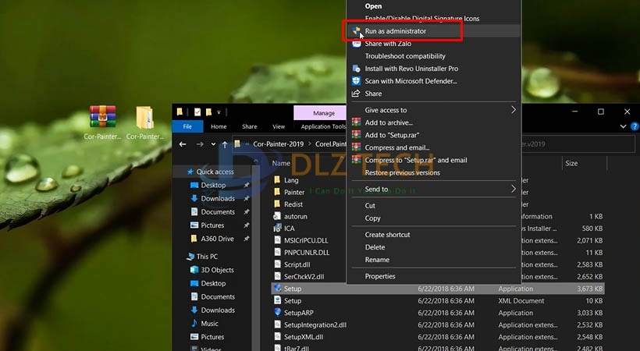Switch to the View ribbon tab

pos(279,126)
